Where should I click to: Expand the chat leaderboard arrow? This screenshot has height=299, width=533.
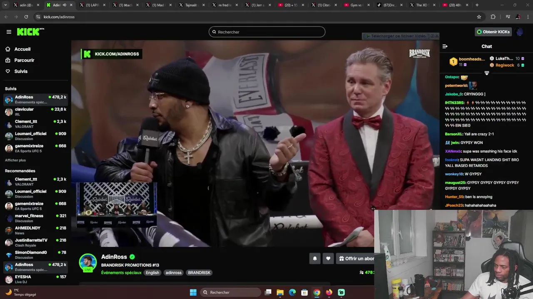487,73
